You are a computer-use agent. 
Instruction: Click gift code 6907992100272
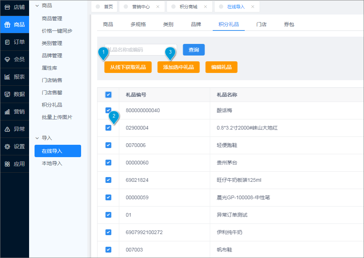click(x=144, y=232)
